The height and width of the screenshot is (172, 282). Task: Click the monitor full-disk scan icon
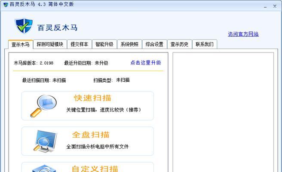(45, 141)
